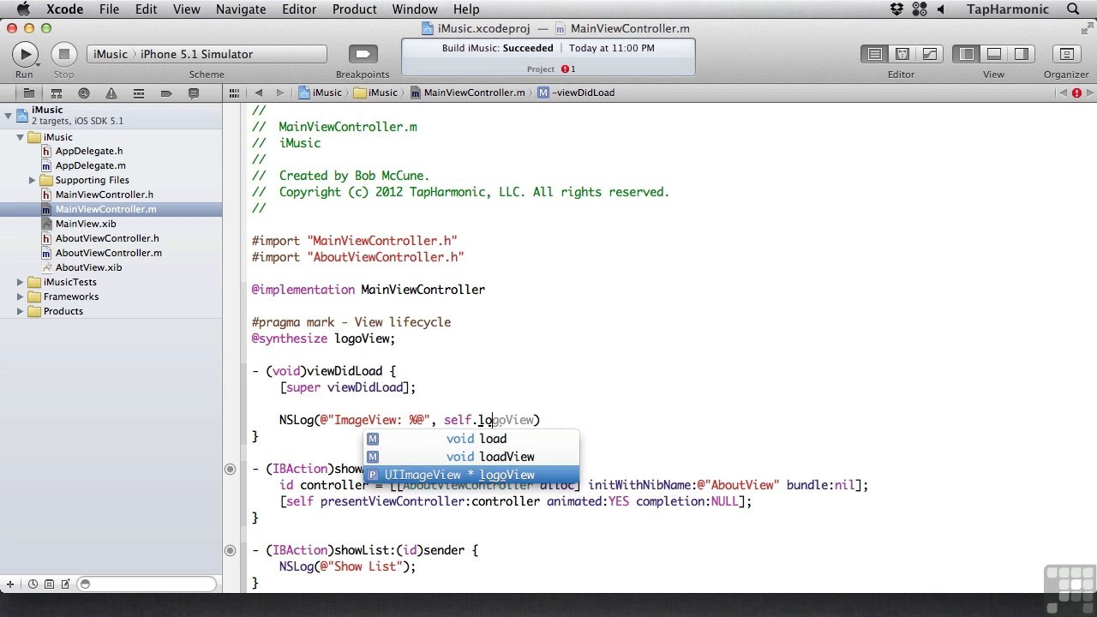Add a new file with plus button
The width and height of the screenshot is (1097, 617).
click(x=10, y=584)
